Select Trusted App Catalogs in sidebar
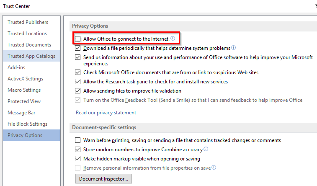The width and height of the screenshot is (317, 186). pos(31,56)
